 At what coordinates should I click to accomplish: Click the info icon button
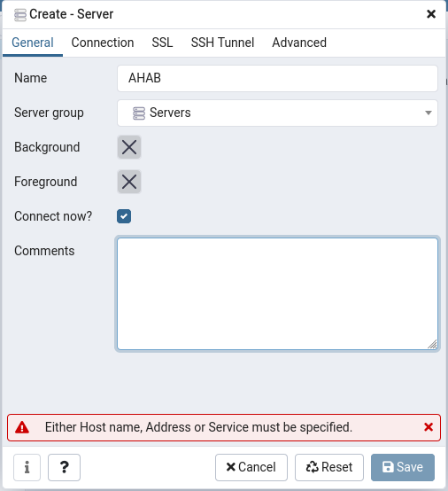point(27,467)
